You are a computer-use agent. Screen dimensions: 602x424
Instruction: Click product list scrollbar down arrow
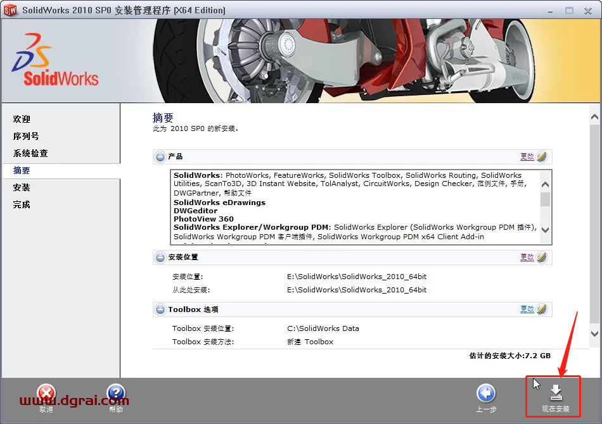[545, 230]
